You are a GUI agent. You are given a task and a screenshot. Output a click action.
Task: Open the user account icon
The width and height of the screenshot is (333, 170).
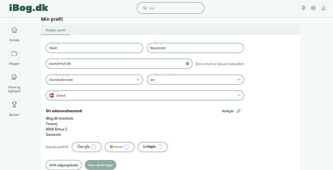click(323, 8)
